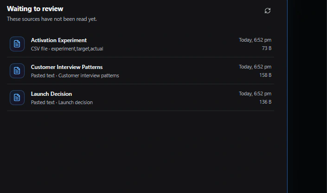Click the Activation Experiment timestamp

(x=255, y=40)
